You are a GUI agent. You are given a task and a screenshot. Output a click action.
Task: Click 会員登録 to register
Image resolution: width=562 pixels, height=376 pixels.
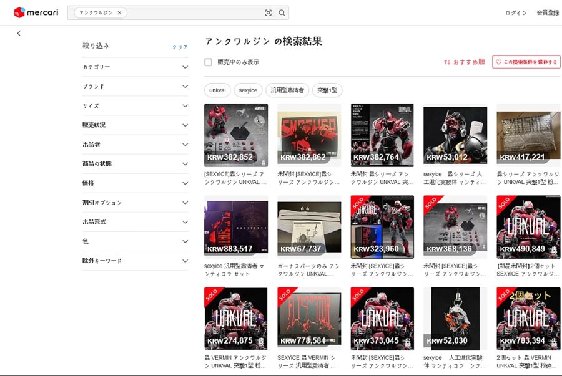point(548,13)
